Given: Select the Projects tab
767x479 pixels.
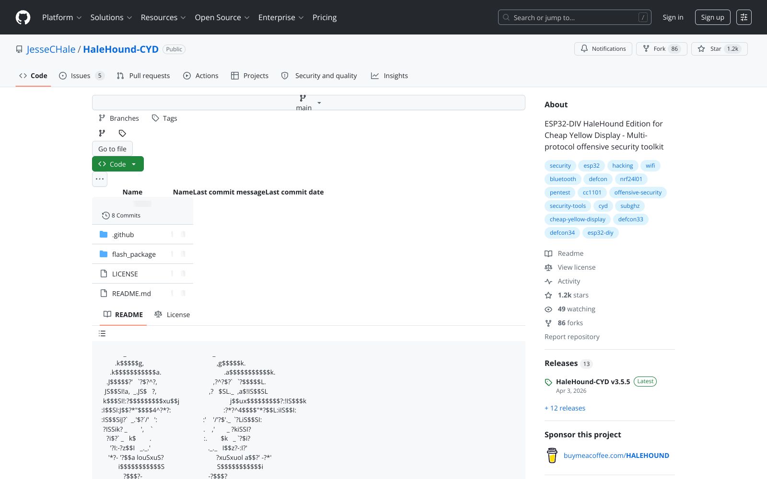Looking at the screenshot, I should click(x=250, y=76).
